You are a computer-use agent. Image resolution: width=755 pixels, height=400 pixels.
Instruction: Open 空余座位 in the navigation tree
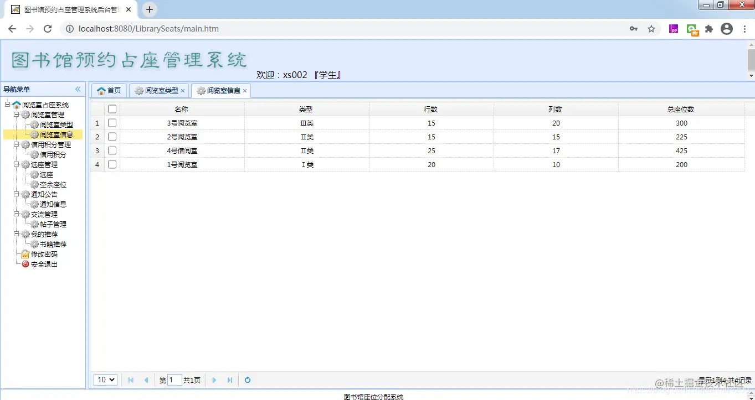click(x=53, y=185)
